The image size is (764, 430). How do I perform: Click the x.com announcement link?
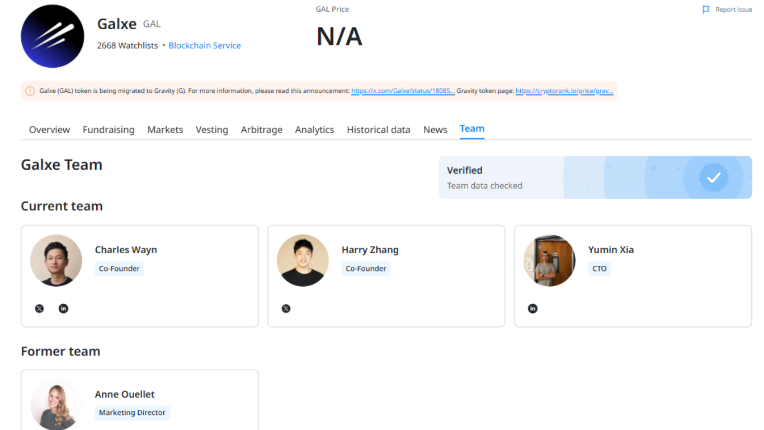[402, 90]
